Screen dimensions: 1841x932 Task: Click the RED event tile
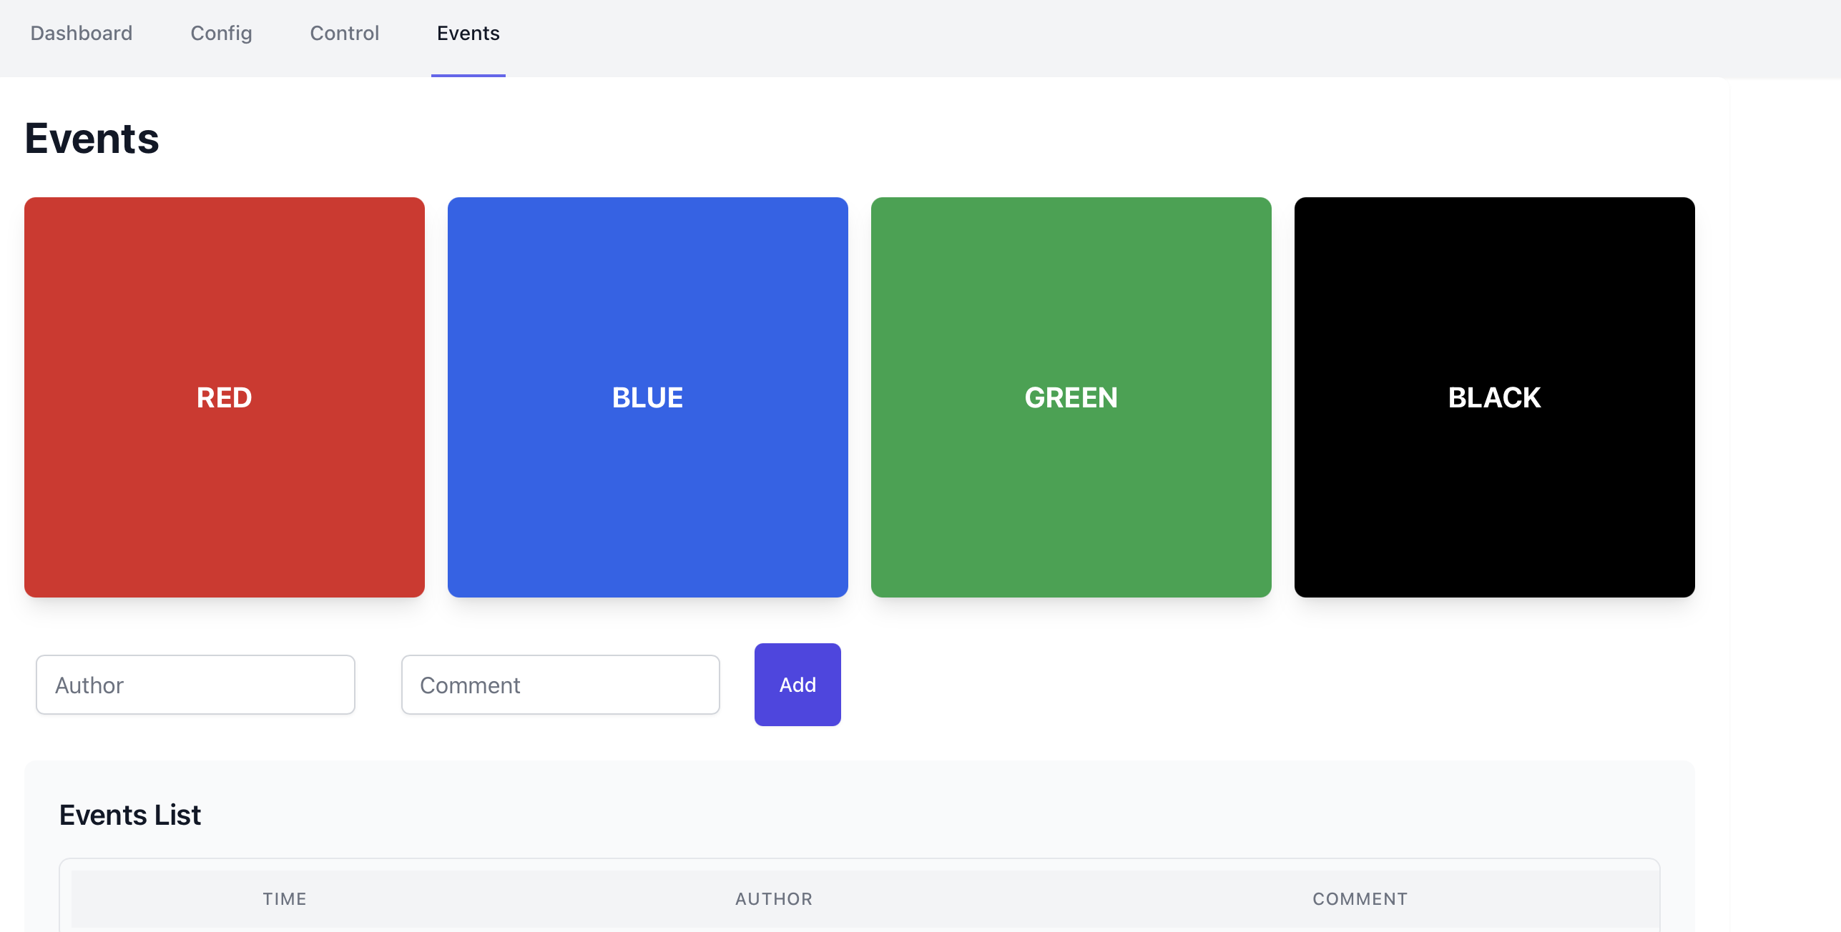tap(225, 397)
